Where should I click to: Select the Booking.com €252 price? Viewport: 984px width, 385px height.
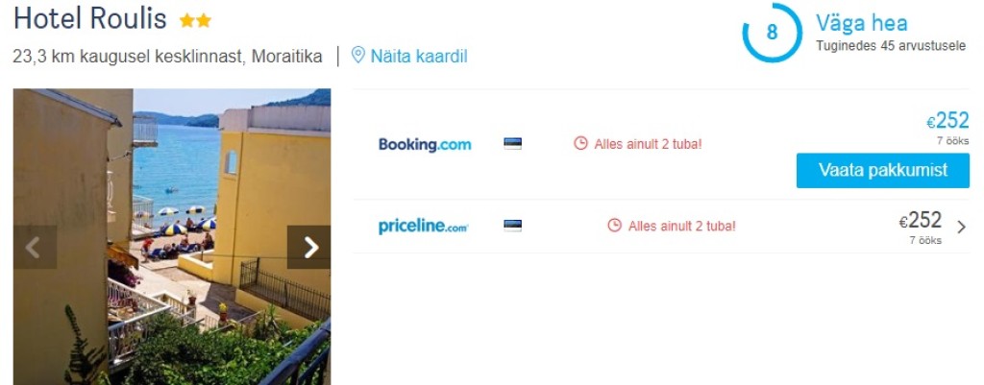[948, 121]
